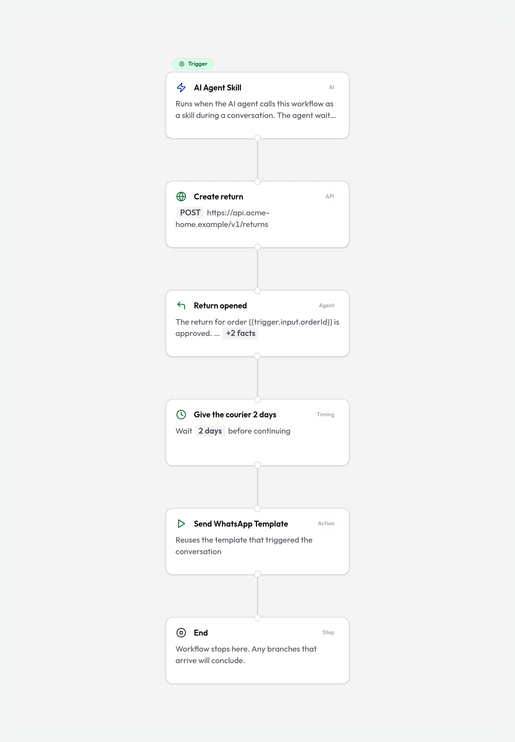The image size is (515, 742).
Task: Click the reply arrow icon on Return opened
Action: pos(181,306)
